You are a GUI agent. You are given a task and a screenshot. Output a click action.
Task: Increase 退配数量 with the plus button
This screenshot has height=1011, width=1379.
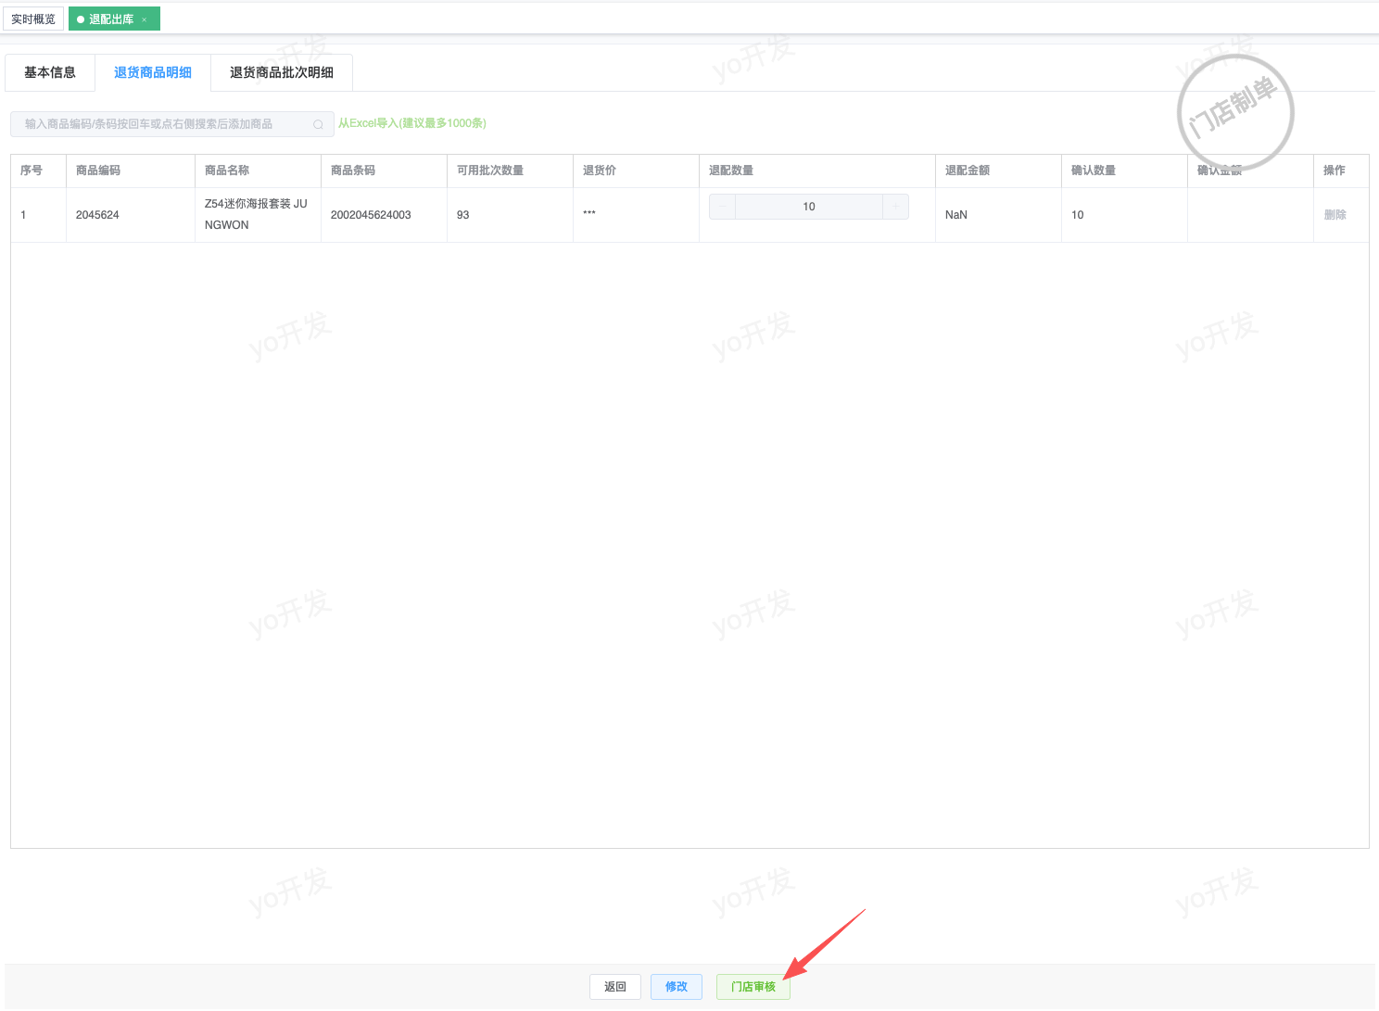895,207
